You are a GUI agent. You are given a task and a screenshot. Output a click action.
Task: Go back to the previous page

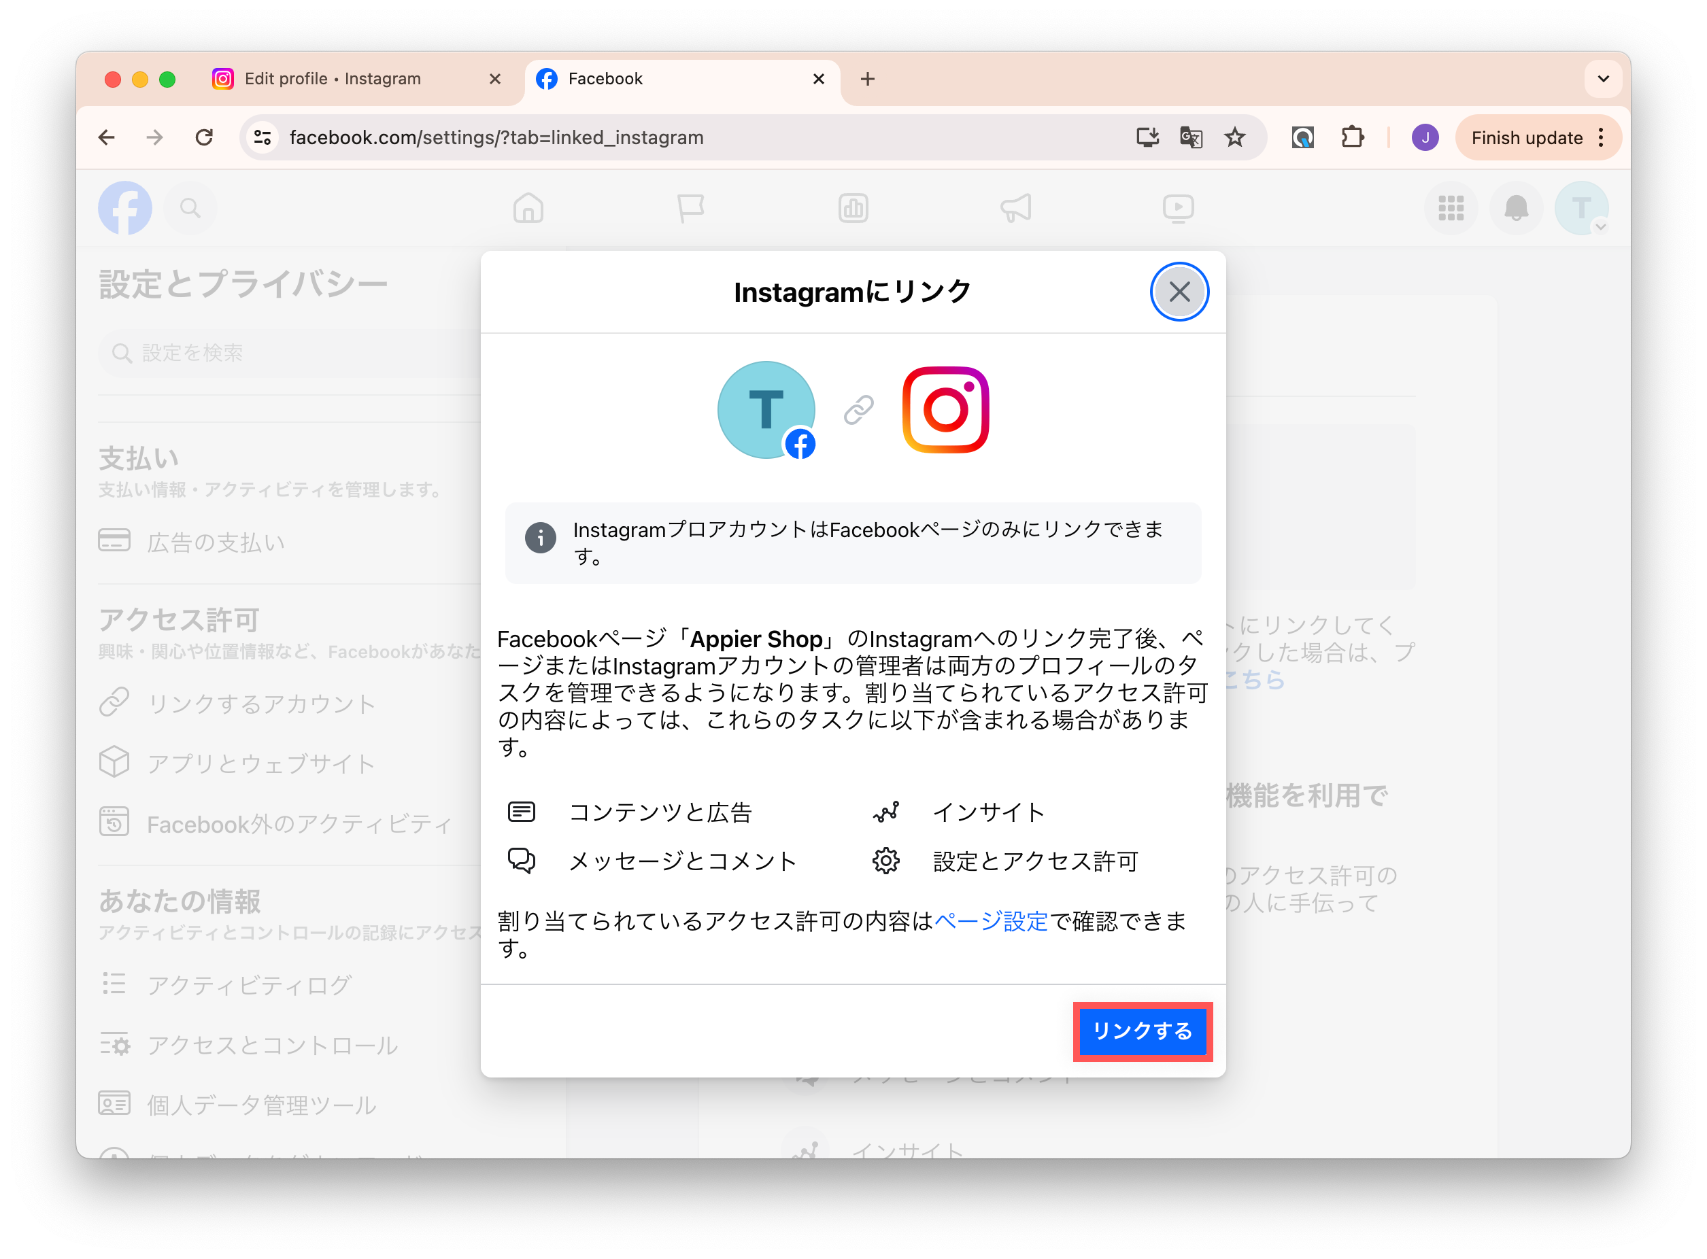(x=107, y=137)
